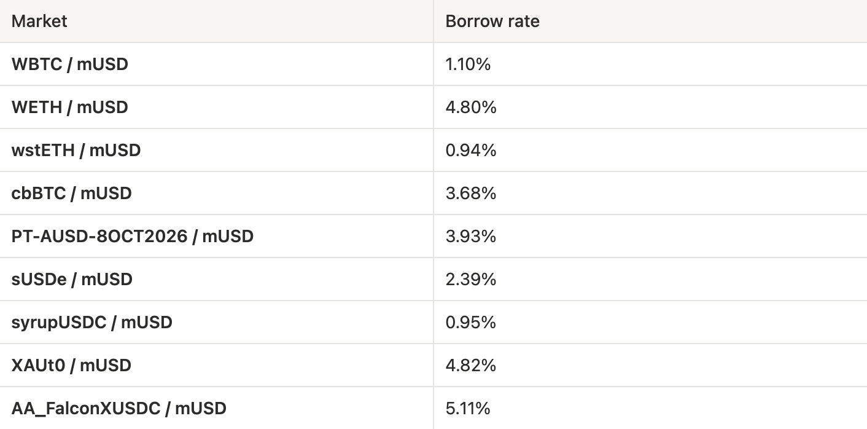Click the 0.94% borrow rate cell
The image size is (867, 429).
click(x=650, y=150)
